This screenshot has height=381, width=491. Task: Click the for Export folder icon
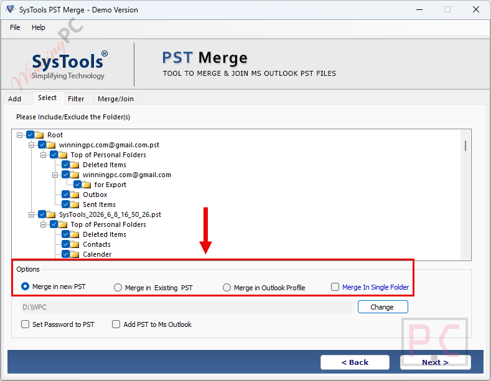click(x=86, y=185)
